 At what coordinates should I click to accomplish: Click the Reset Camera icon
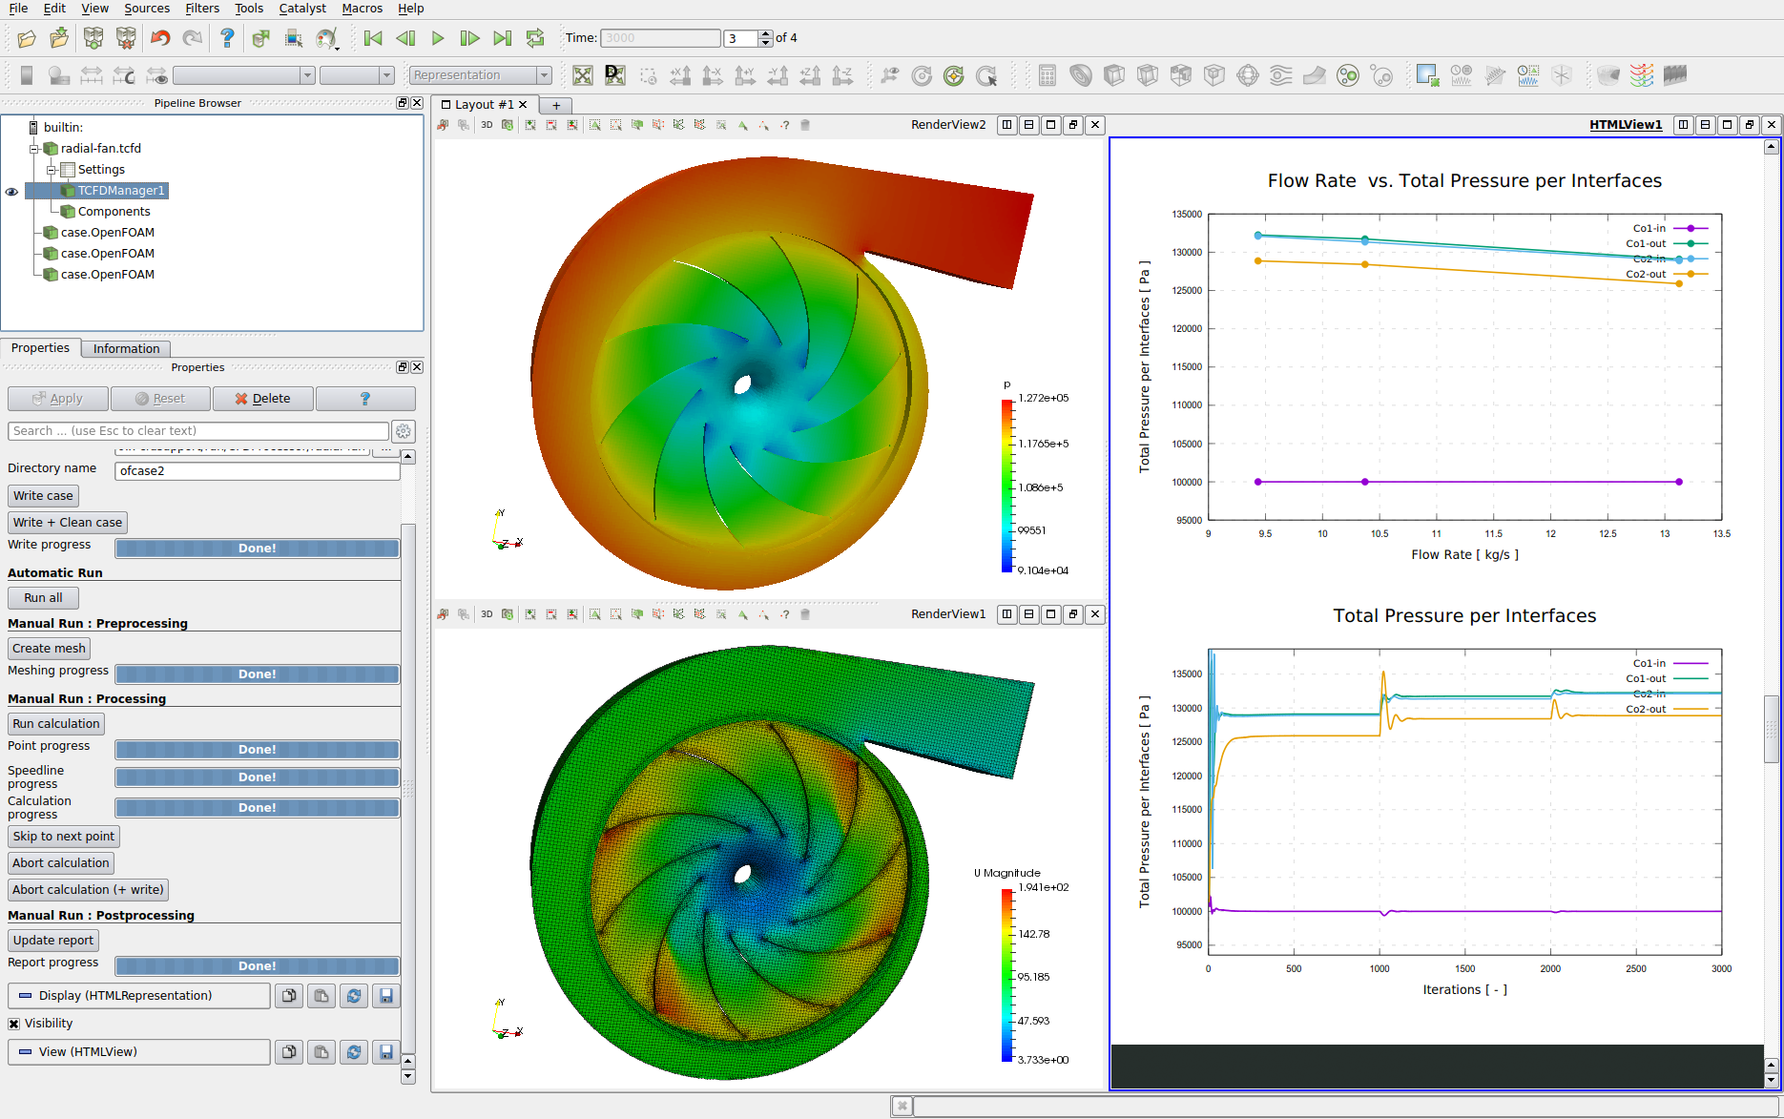[583, 75]
